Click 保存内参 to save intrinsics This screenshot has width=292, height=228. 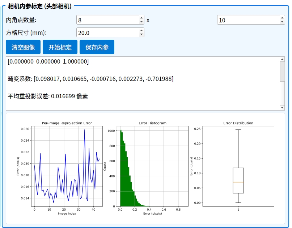click(97, 47)
